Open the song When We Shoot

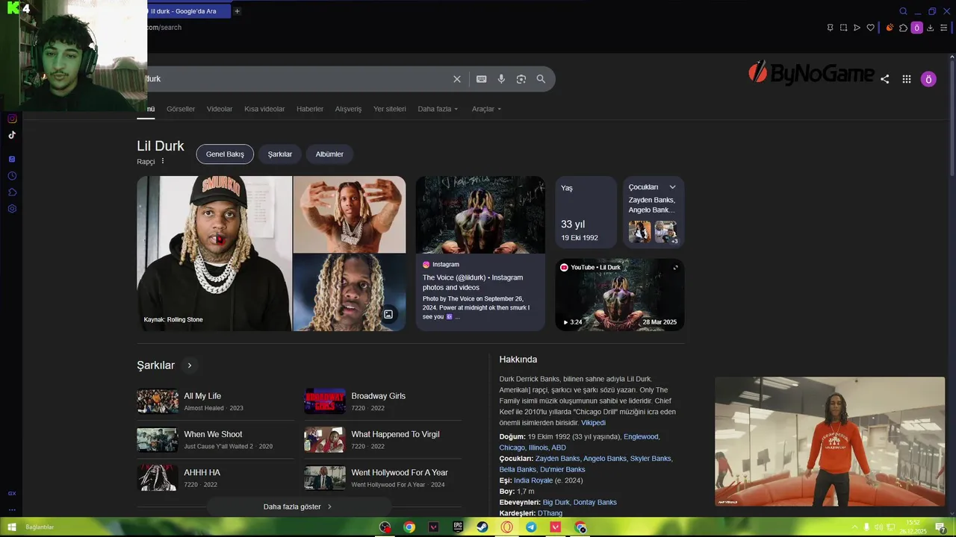[215, 439]
